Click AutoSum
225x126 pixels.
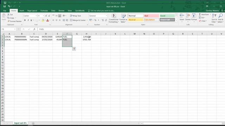pos(204,14)
